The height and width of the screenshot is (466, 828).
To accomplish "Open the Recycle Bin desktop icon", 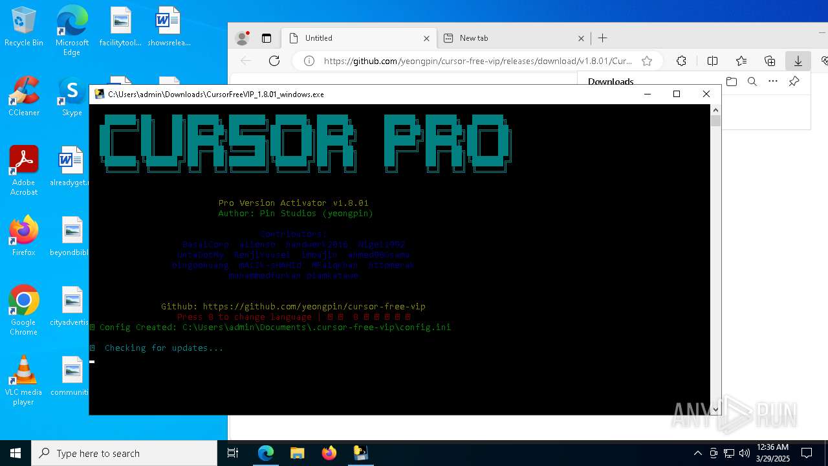I will click(24, 27).
